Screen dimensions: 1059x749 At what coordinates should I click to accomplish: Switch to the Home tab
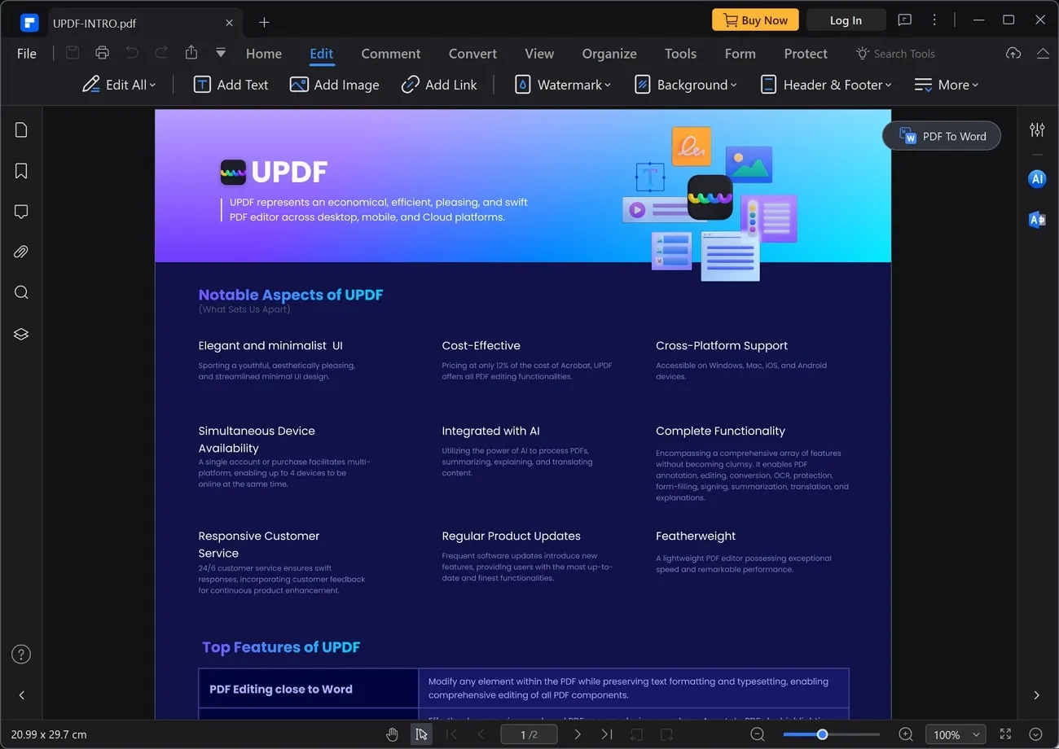click(264, 54)
